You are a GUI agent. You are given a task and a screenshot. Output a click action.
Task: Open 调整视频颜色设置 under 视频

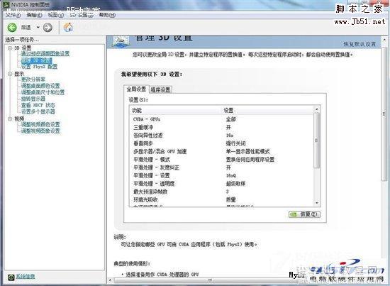[x=40, y=124]
